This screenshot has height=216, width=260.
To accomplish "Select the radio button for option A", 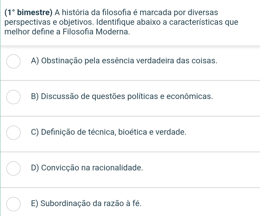I will coord(13,61).
